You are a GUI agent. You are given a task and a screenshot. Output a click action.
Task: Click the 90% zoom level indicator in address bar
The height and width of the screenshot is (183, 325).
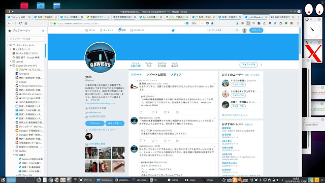194,23
